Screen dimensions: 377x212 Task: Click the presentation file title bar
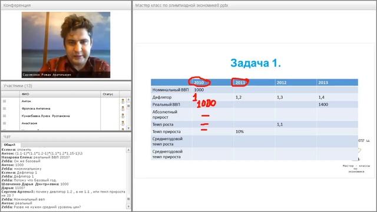254,5
